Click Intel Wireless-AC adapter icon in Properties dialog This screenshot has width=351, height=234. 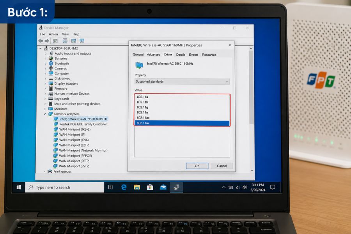pos(139,65)
